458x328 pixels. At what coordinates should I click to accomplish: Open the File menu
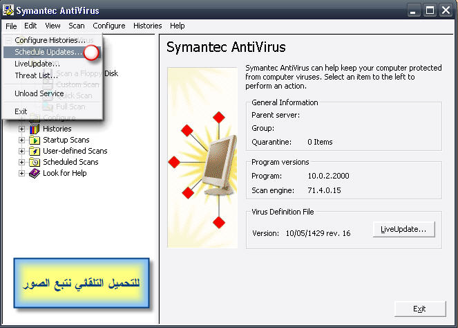point(11,26)
